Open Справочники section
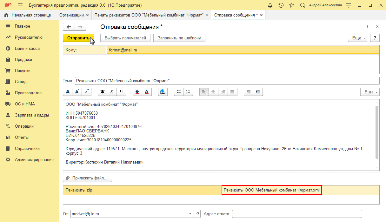 tap(29, 148)
